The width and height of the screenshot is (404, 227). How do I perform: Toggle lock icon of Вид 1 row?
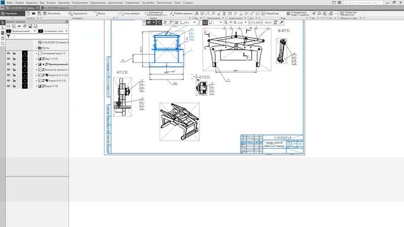(14, 59)
